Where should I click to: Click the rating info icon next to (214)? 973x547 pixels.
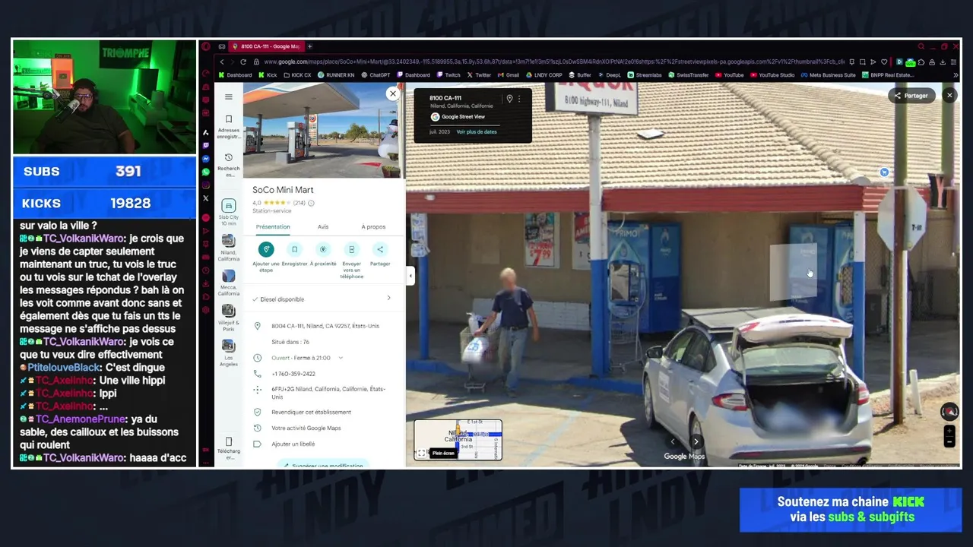coord(311,203)
